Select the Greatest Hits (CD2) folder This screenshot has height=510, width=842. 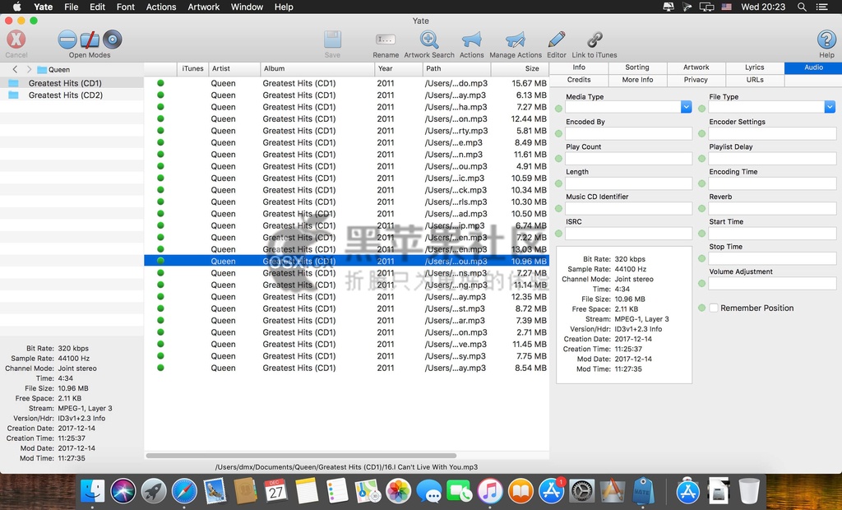coord(72,95)
